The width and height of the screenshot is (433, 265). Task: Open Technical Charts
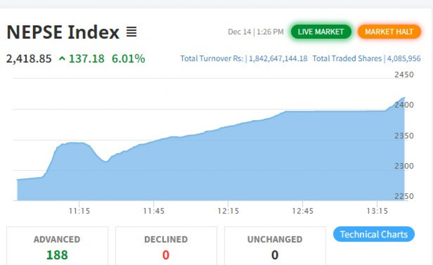click(x=373, y=234)
